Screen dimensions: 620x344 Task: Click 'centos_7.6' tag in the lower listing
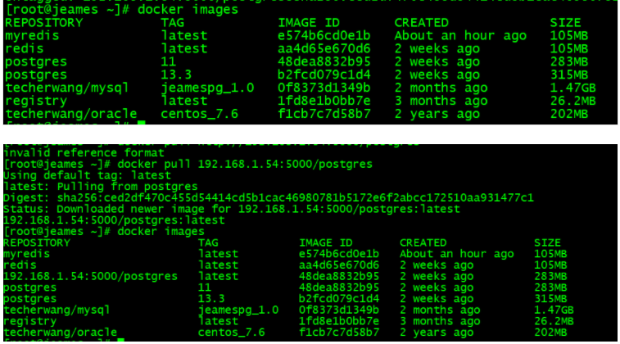(x=231, y=333)
